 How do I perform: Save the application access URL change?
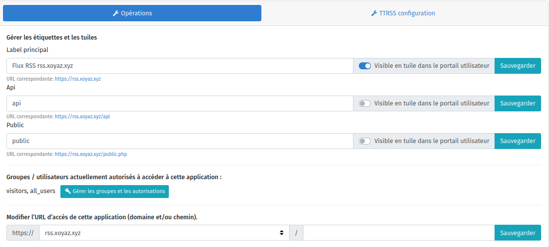tap(517, 233)
